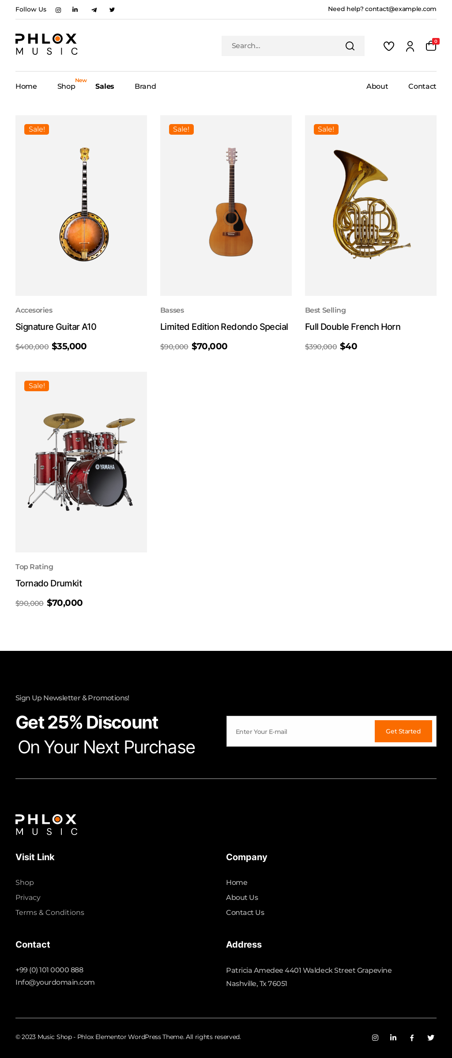Open the Telegram icon in header

94,10
